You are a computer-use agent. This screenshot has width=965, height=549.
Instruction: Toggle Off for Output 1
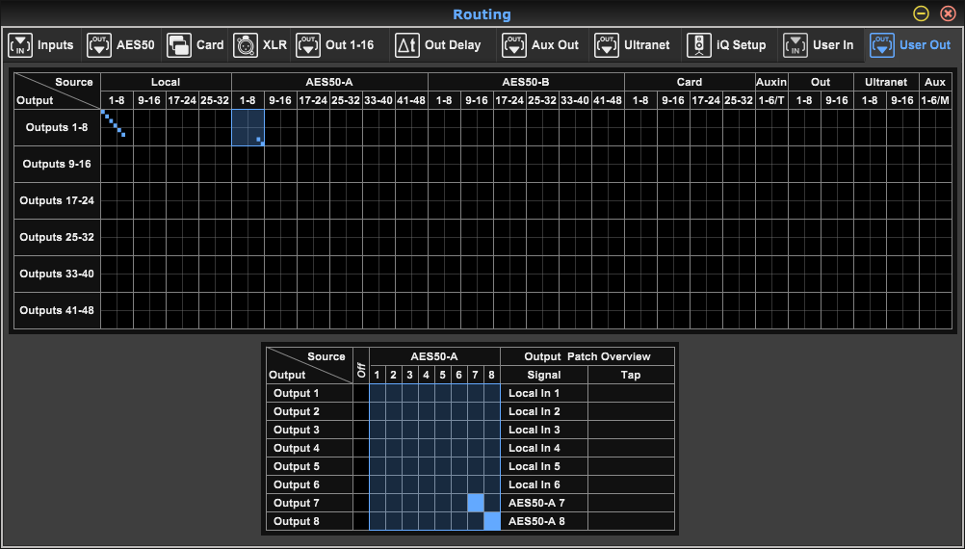pos(360,393)
